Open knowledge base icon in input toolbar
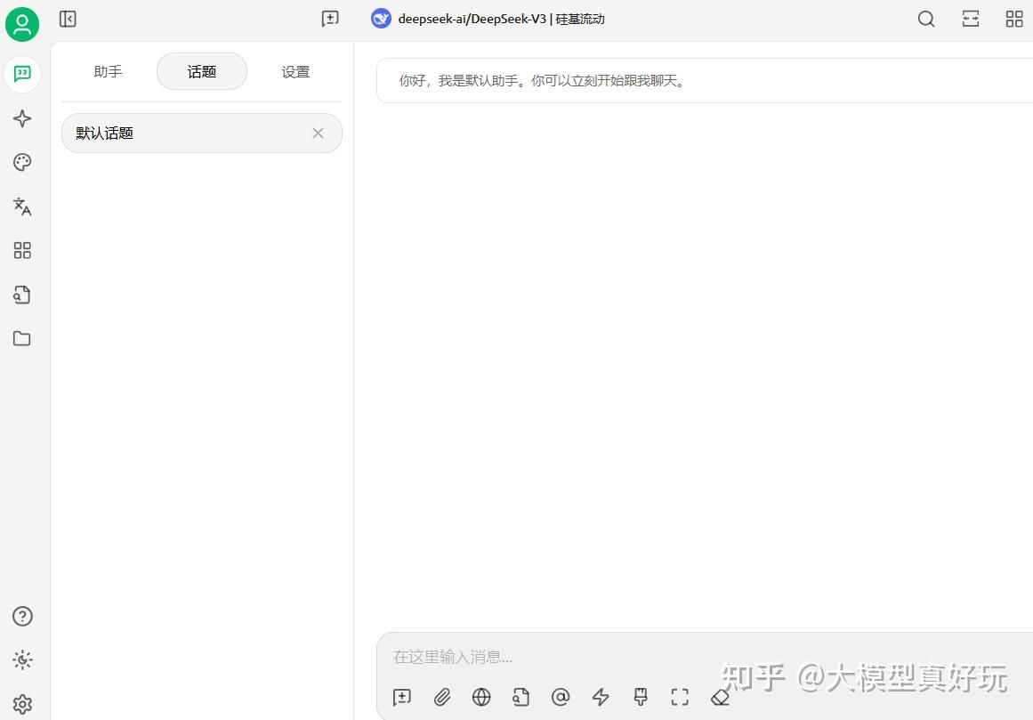 coord(521,697)
